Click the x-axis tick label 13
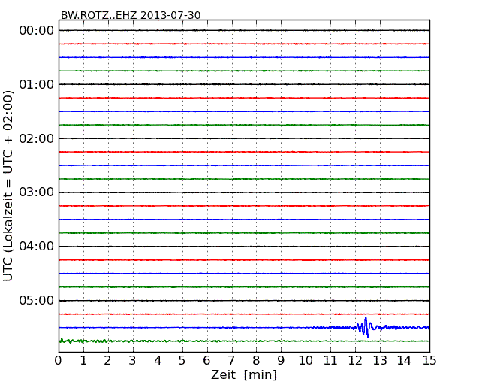Screen dimensions: 488x391 click(x=380, y=361)
